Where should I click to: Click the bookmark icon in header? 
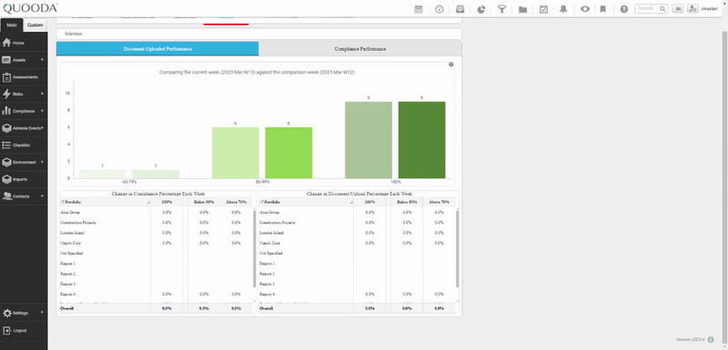(603, 9)
